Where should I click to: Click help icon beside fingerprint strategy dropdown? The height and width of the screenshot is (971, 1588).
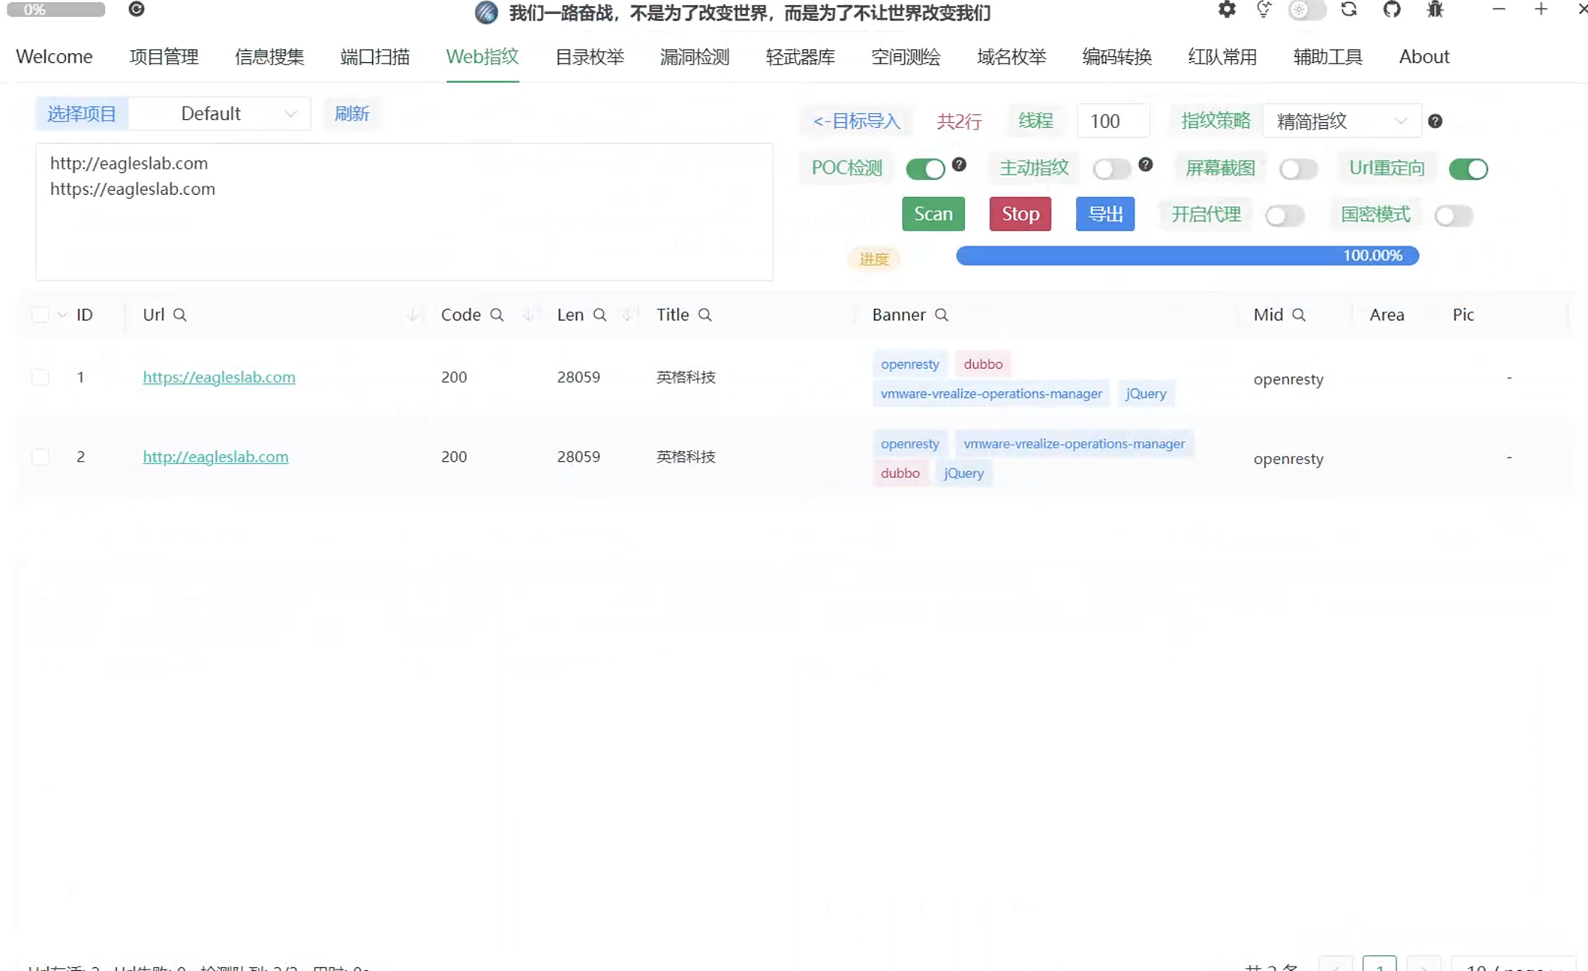1435,121
